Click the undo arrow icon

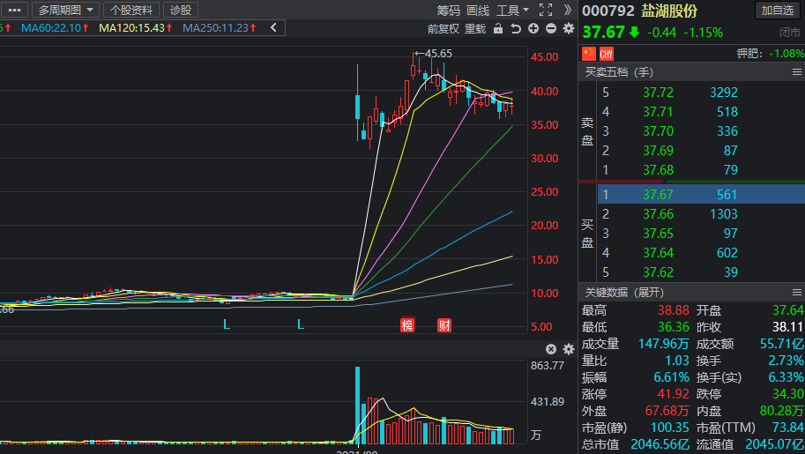pyautogui.click(x=516, y=29)
